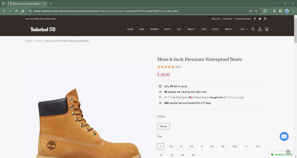Open Chrome extensions puzzle icon
This screenshot has width=297, height=158.
[x=265, y=11]
